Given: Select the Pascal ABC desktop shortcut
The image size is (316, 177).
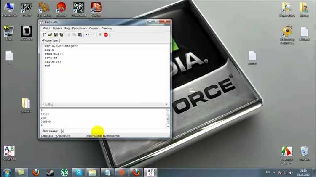Looking at the screenshot, I should (9, 153).
